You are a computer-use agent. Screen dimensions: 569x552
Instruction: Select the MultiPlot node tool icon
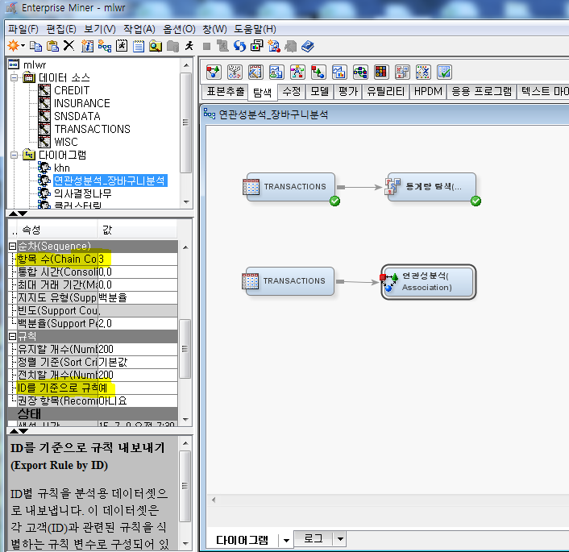click(x=339, y=72)
